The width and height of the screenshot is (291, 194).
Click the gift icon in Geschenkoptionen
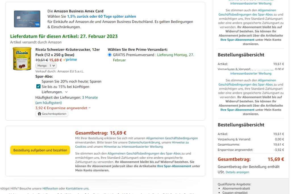coord(39,114)
